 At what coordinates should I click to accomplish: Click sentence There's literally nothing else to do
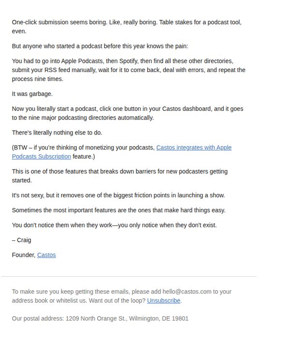pyautogui.click(x=57, y=133)
